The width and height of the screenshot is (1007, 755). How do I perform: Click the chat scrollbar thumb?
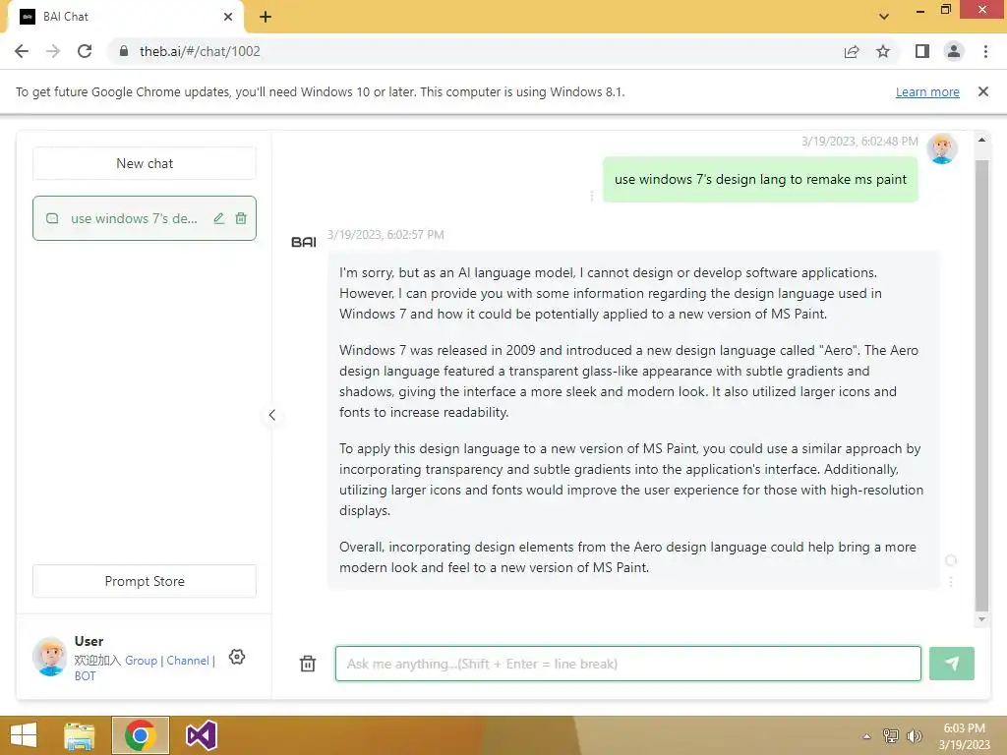(x=981, y=385)
